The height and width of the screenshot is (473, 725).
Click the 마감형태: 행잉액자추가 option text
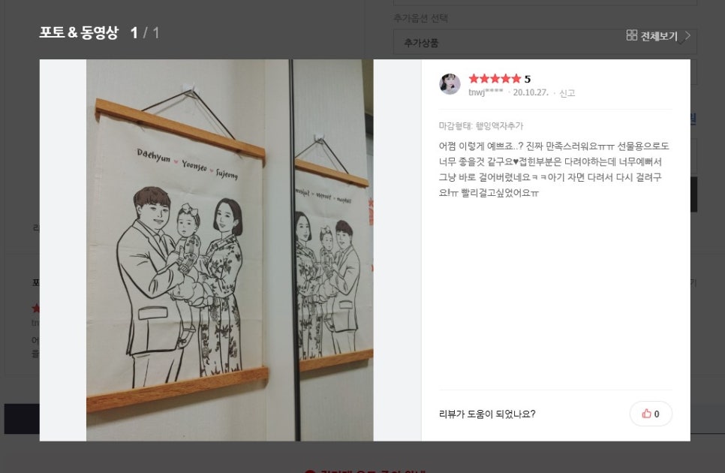coord(481,126)
